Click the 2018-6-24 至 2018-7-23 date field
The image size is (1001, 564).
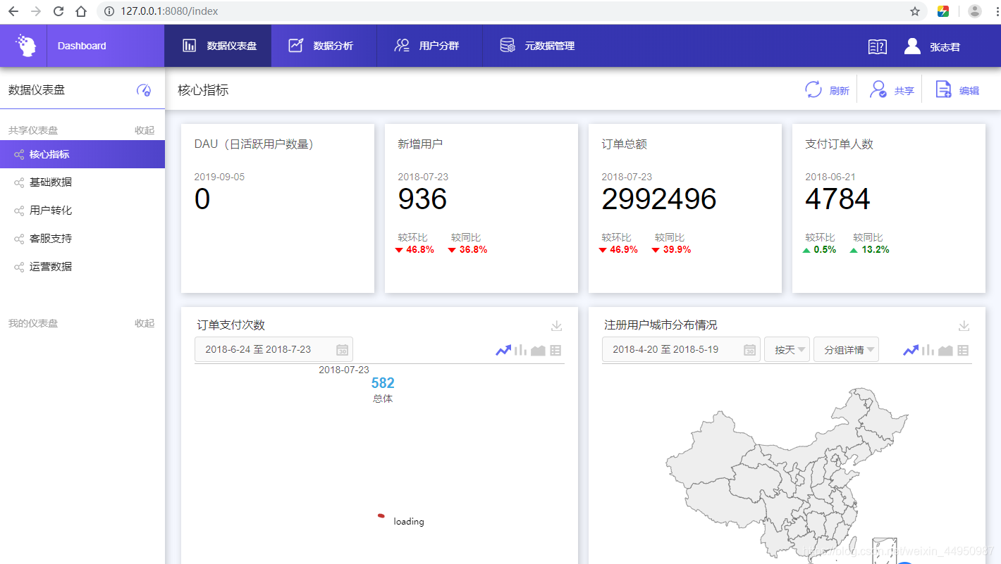(274, 349)
